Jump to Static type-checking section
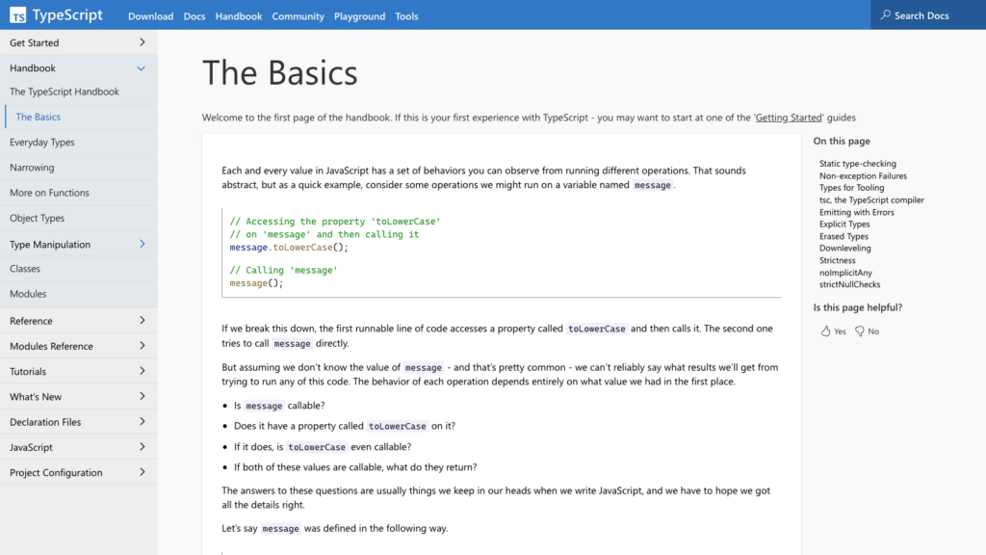 858,164
